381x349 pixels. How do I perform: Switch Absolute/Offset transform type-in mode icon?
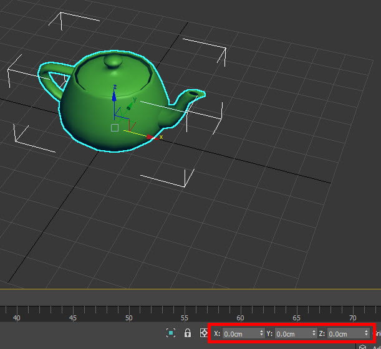tap(204, 333)
